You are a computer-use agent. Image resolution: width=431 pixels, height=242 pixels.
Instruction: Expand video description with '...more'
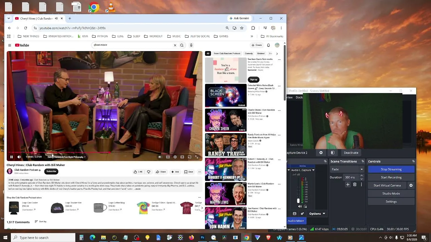[137, 189]
